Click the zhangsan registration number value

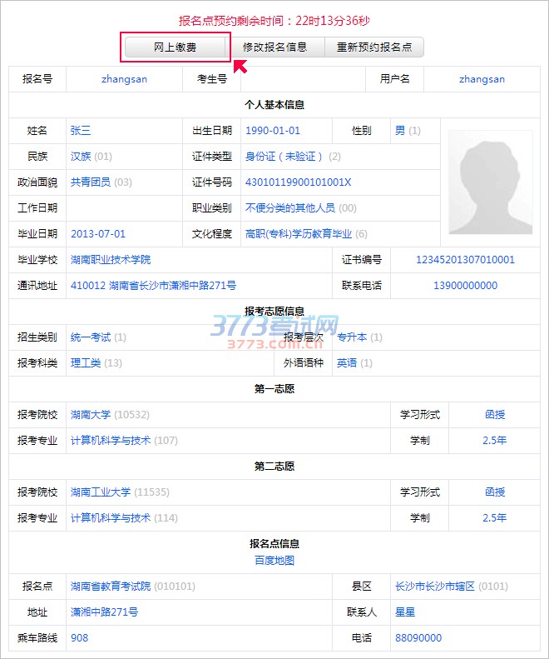pyautogui.click(x=124, y=80)
